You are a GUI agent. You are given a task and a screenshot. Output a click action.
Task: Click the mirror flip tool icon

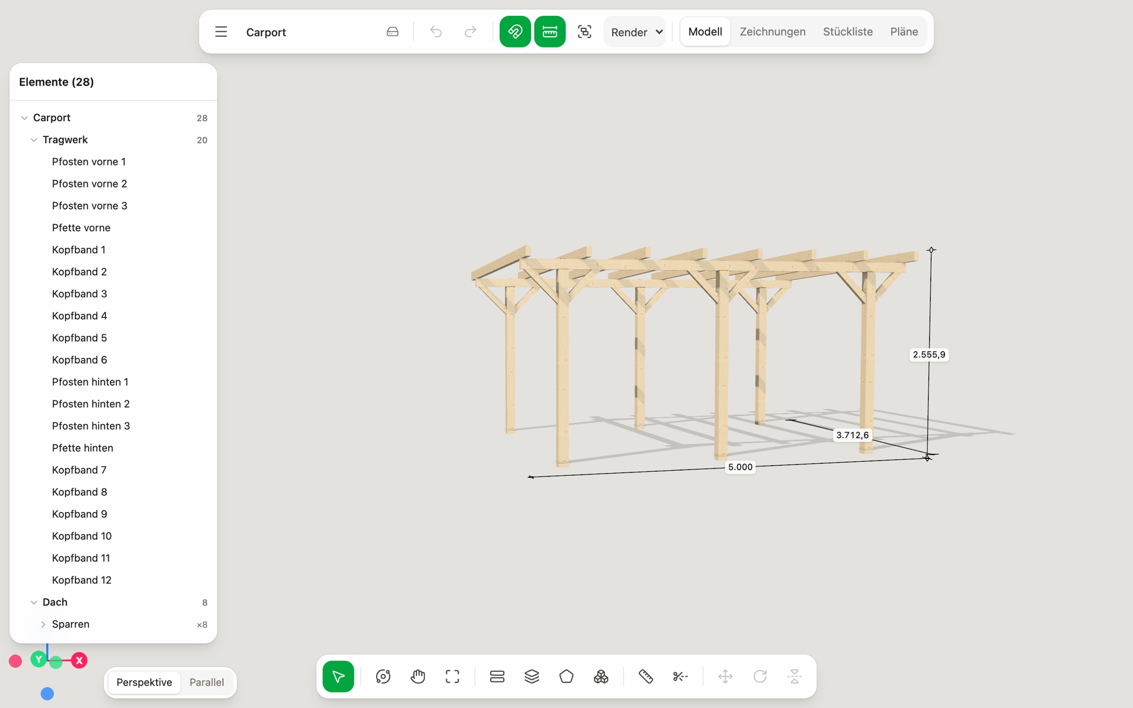click(x=795, y=676)
